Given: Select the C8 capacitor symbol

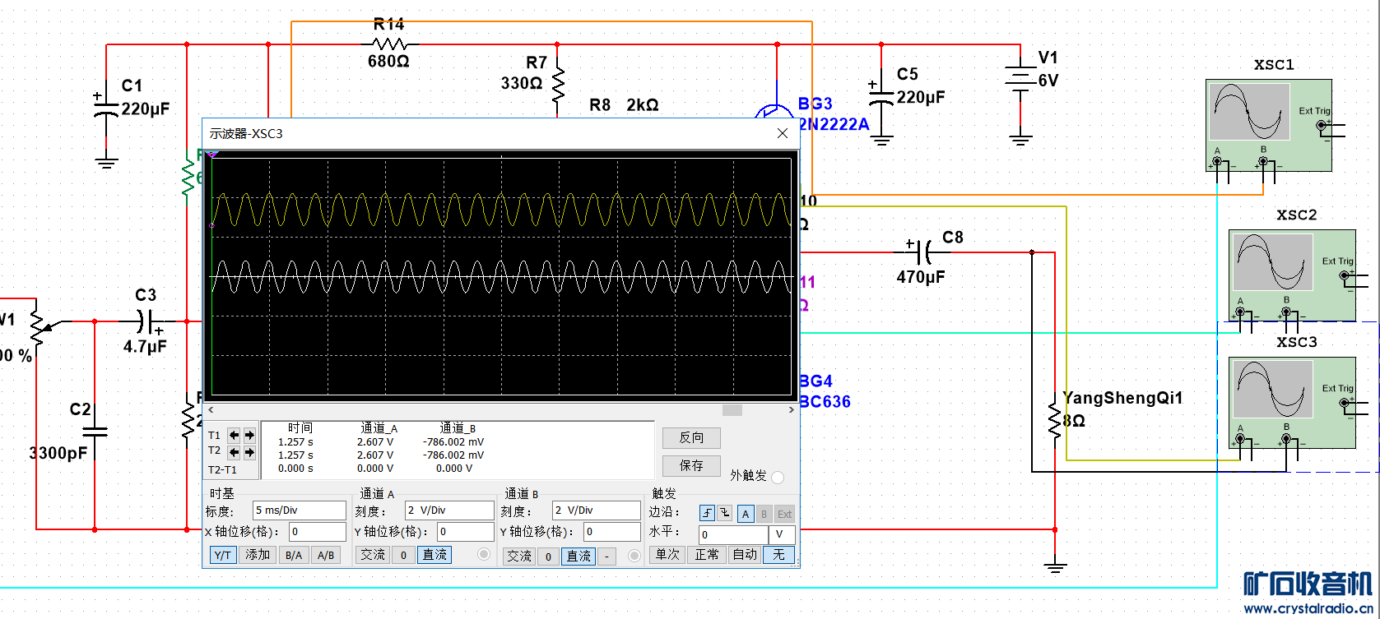Looking at the screenshot, I should pos(921,252).
